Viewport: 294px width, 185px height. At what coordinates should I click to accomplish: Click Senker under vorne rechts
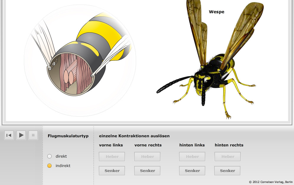tap(147, 171)
